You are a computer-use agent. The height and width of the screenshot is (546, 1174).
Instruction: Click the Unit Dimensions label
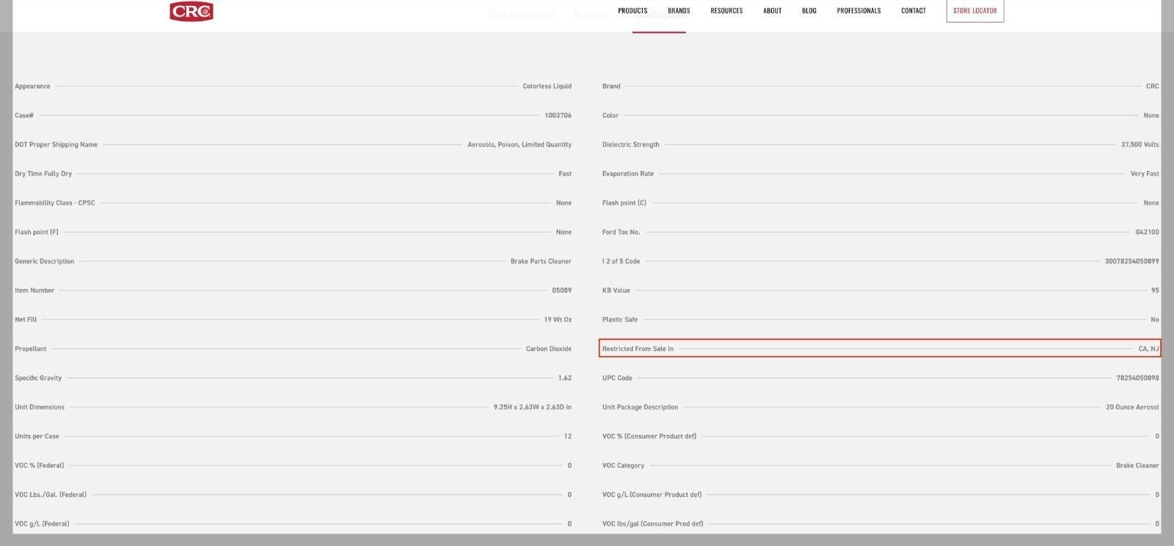[40, 407]
